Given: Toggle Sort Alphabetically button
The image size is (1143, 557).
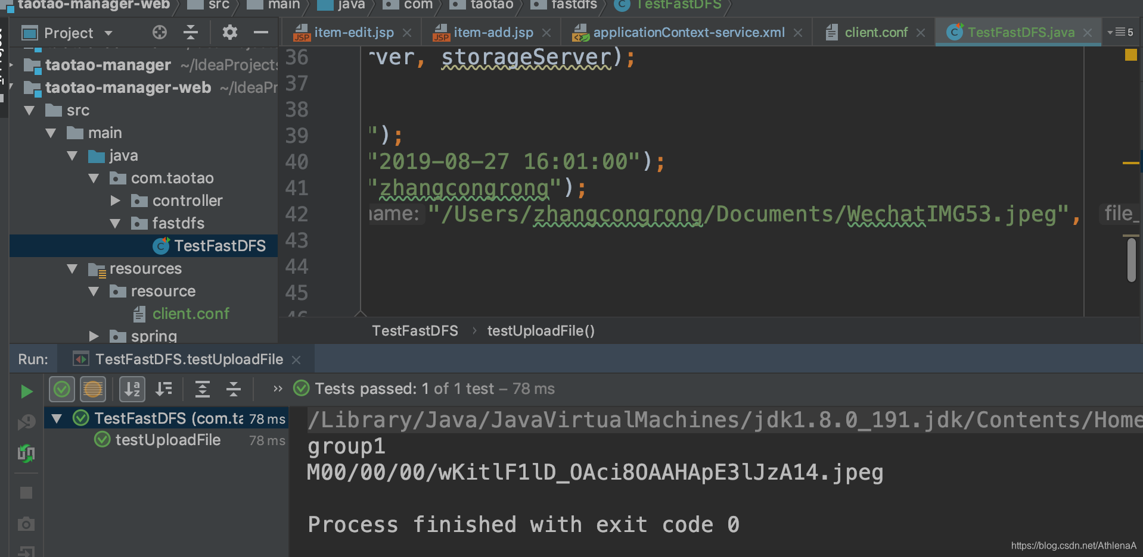Looking at the screenshot, I should point(132,390).
